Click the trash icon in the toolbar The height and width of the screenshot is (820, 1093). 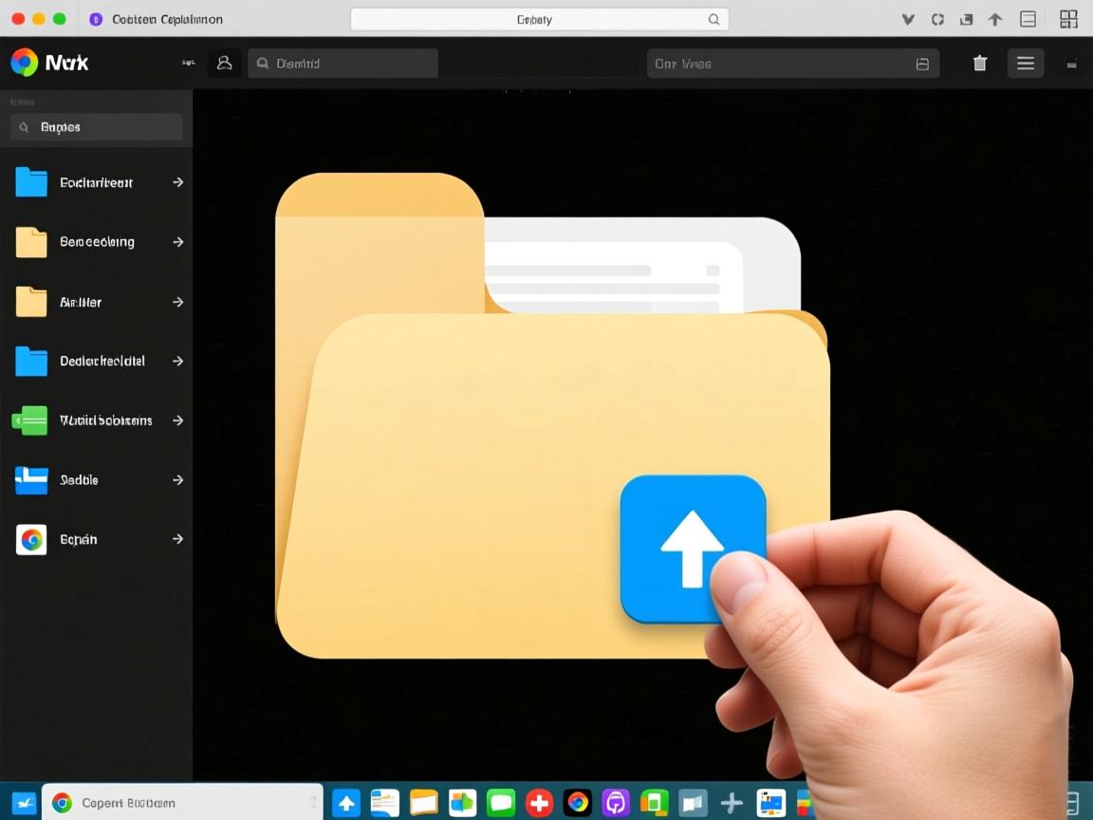tap(980, 64)
